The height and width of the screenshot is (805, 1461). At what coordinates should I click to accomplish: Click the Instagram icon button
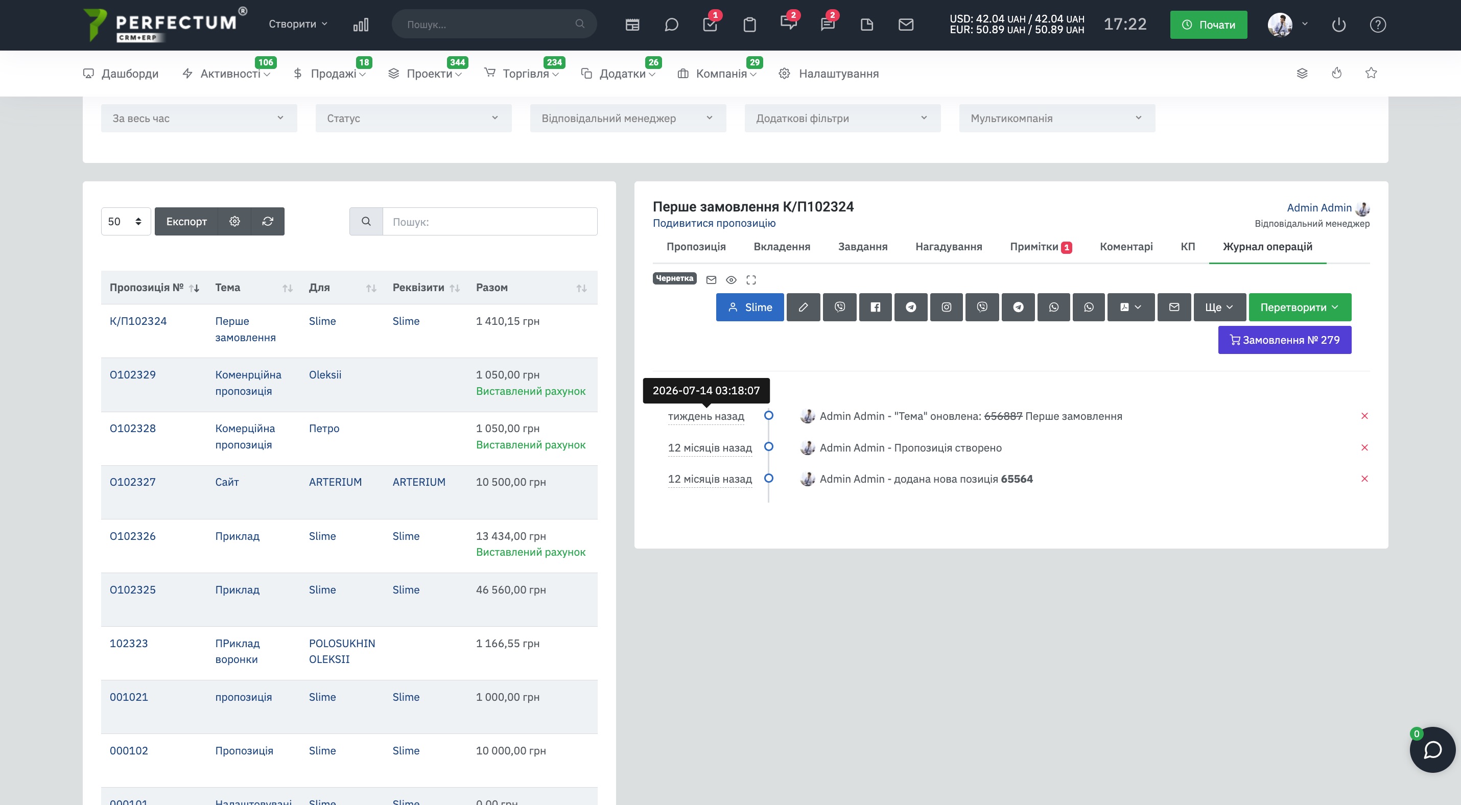[x=947, y=307]
